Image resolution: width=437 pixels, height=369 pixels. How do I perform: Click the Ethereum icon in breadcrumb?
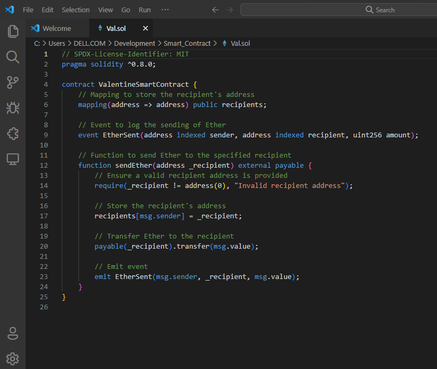click(224, 43)
